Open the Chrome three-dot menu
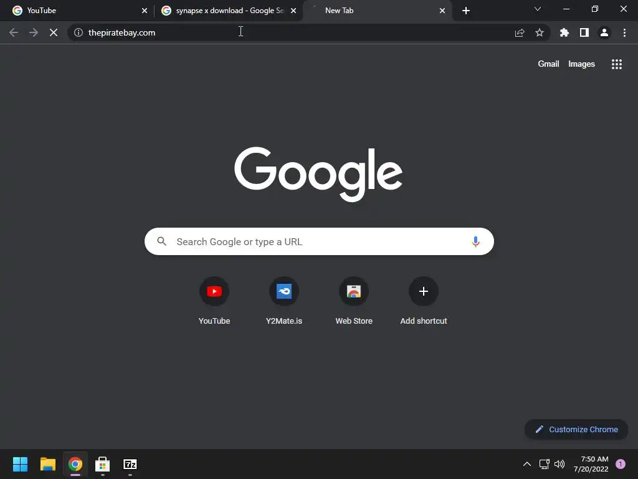Viewport: 638px width, 479px height. (x=624, y=32)
